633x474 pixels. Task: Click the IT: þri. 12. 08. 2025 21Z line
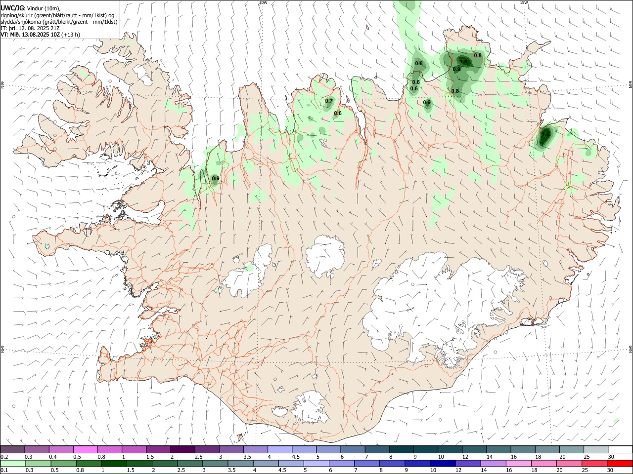point(30,28)
